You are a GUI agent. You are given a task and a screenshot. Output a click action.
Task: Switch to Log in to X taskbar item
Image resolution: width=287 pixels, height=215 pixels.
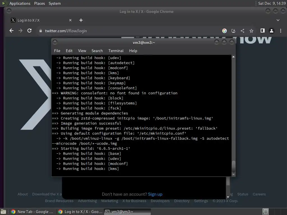click(x=80, y=212)
